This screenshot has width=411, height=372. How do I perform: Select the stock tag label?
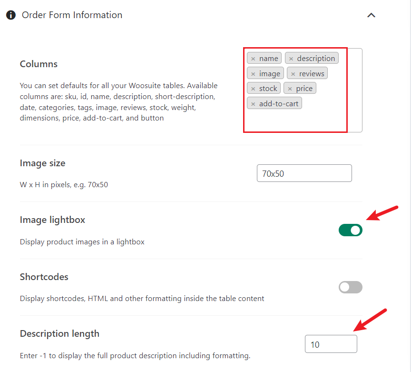(x=268, y=89)
